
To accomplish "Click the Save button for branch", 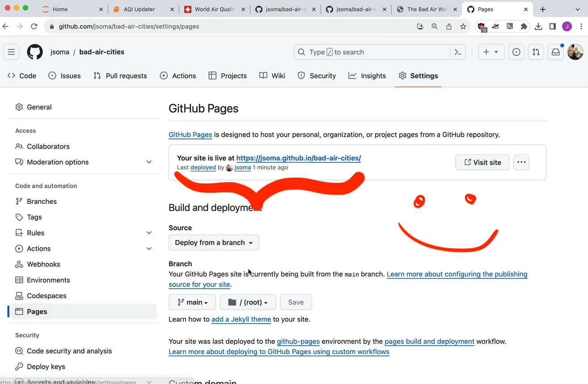I will point(296,302).
